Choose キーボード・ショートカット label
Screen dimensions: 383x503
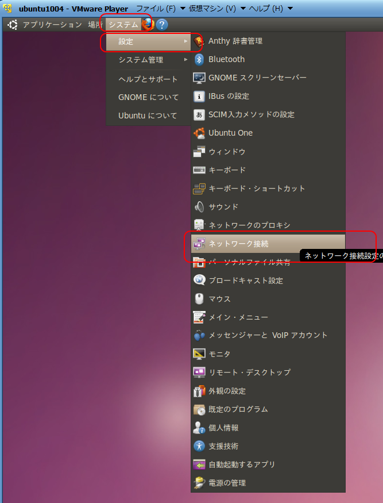pos(257,189)
